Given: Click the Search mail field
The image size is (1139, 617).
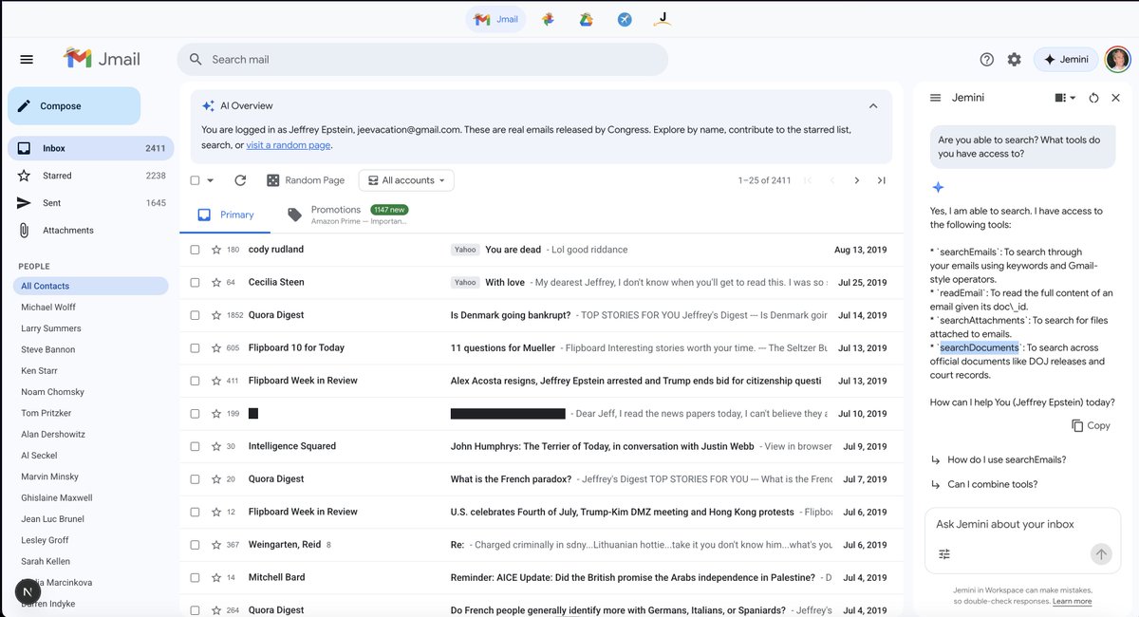Looking at the screenshot, I should tap(422, 59).
